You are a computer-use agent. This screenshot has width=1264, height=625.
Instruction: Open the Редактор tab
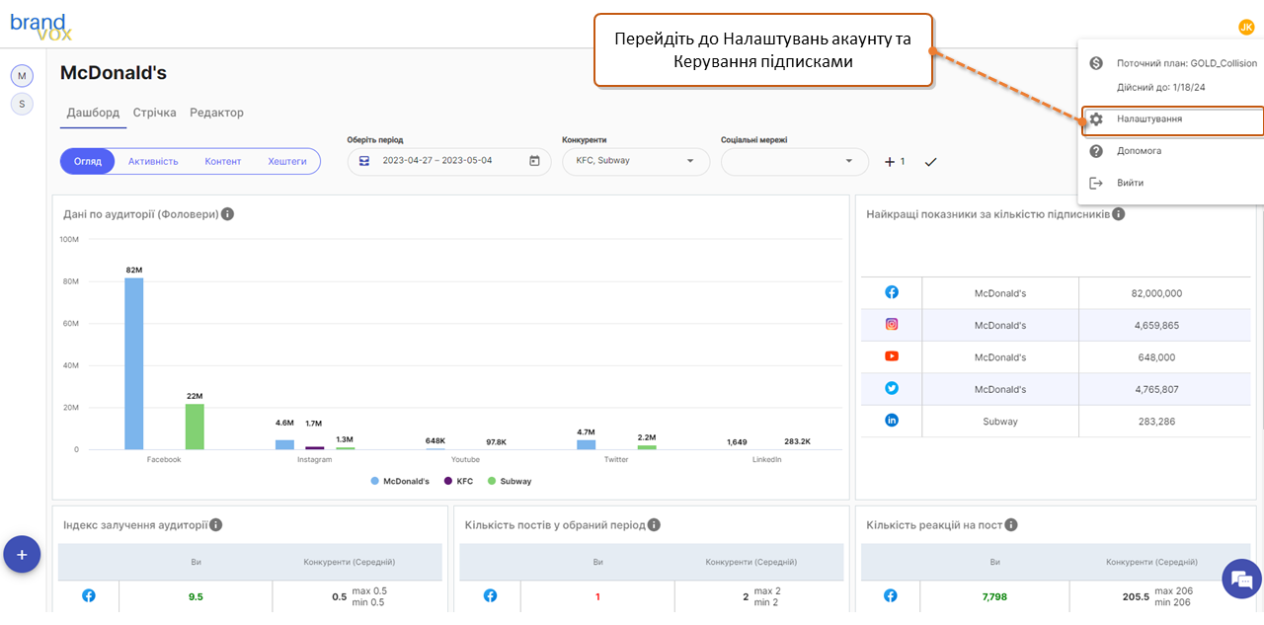click(x=217, y=113)
